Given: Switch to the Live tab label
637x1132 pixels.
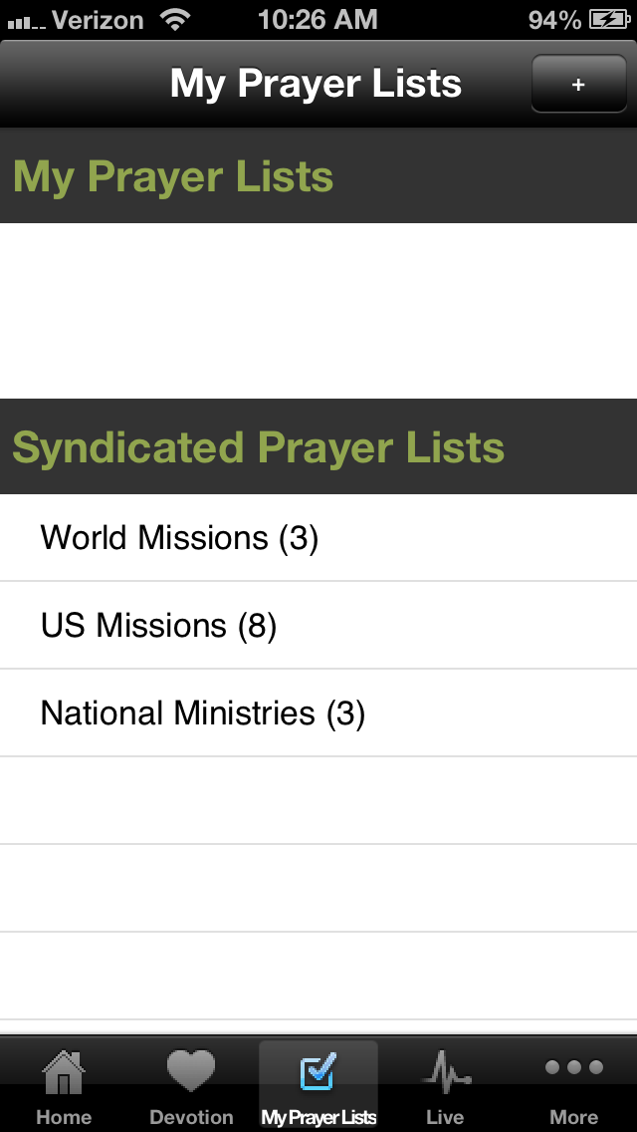Looking at the screenshot, I should [x=445, y=1117].
